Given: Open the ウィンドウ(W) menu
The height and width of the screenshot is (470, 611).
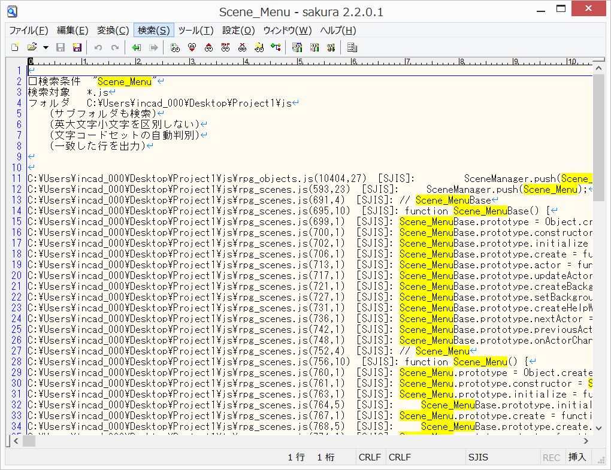Looking at the screenshot, I should 288,31.
